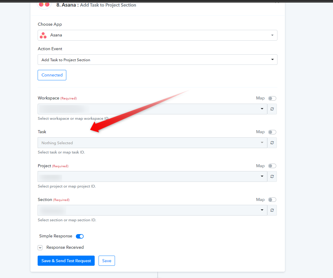The width and height of the screenshot is (333, 278).
Task: Click the Save button
Action: (107, 261)
